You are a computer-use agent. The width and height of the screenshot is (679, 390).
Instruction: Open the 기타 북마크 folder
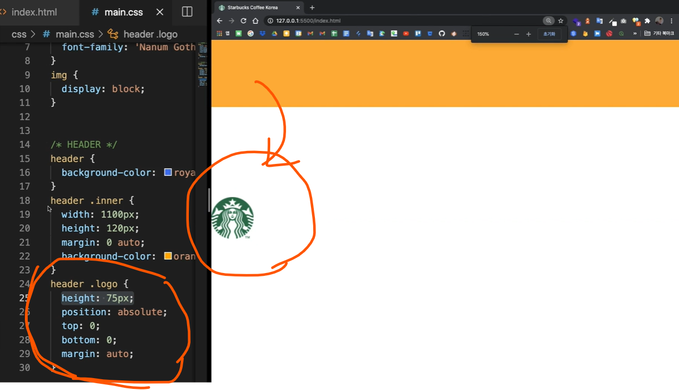(659, 33)
